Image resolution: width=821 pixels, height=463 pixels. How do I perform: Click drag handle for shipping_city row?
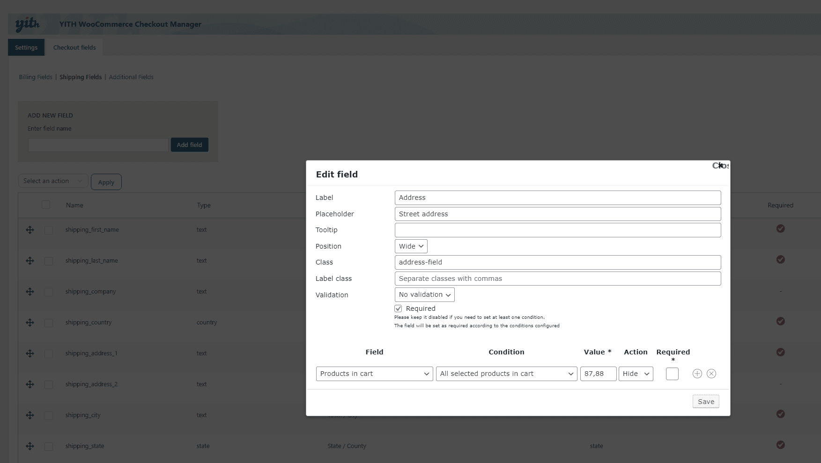(30, 415)
